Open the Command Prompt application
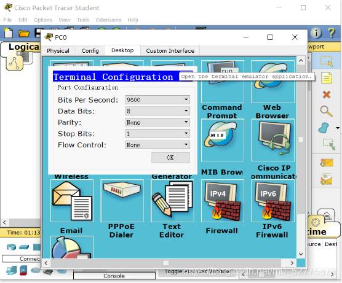This screenshot has height=283, width=342. click(x=223, y=82)
